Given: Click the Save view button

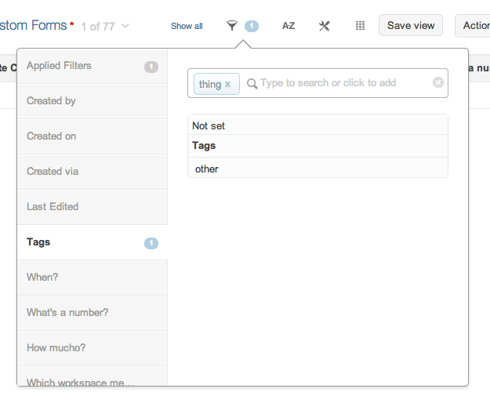Looking at the screenshot, I should tap(411, 25).
